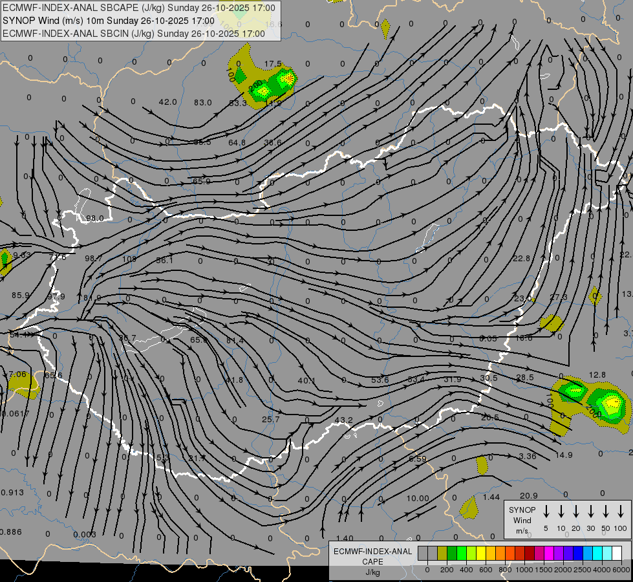Click the CAPE label in color legend
This screenshot has height=582, width=633.
[x=372, y=562]
